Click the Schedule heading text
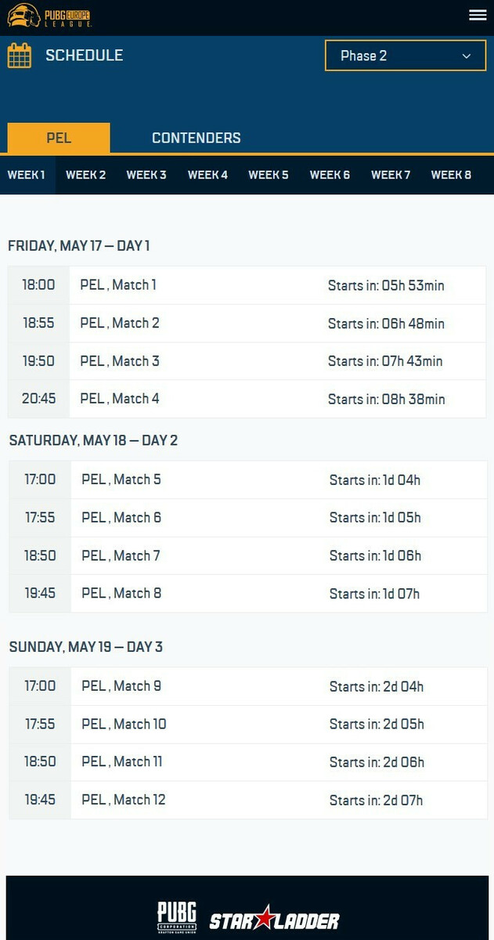The image size is (494, 940). pos(84,56)
